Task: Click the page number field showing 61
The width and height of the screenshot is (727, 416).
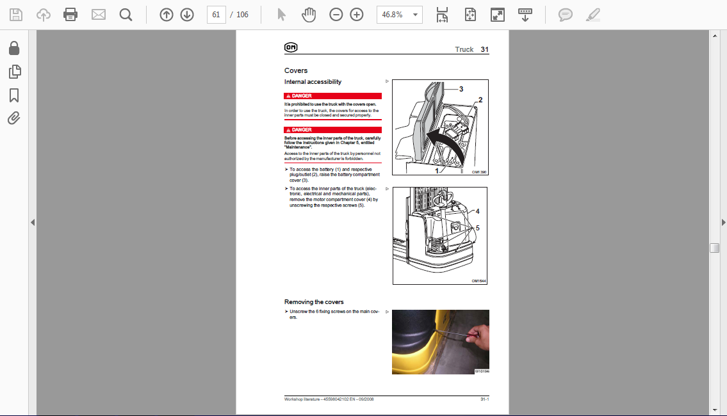Action: coord(216,15)
